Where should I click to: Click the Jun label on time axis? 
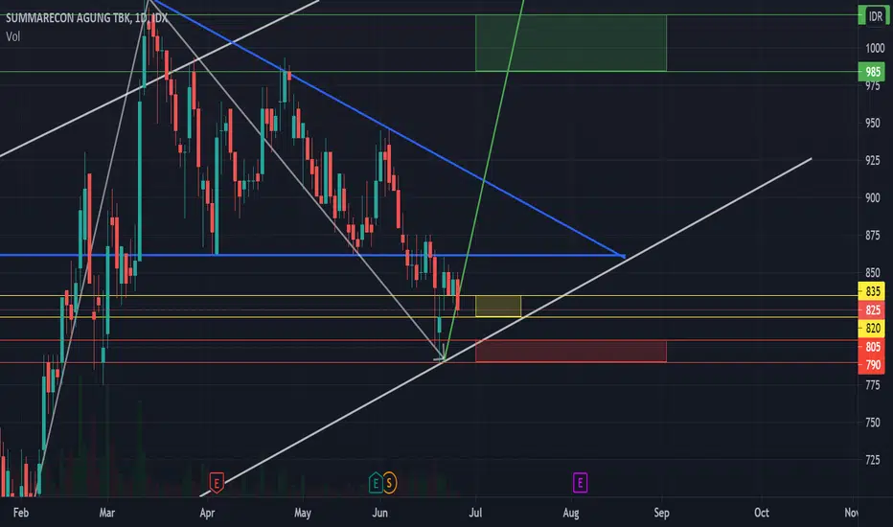coord(379,513)
